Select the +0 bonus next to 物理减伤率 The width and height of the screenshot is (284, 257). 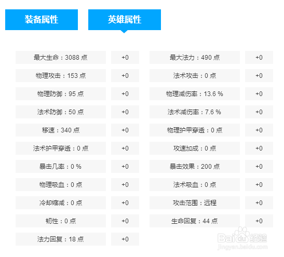point(259,94)
